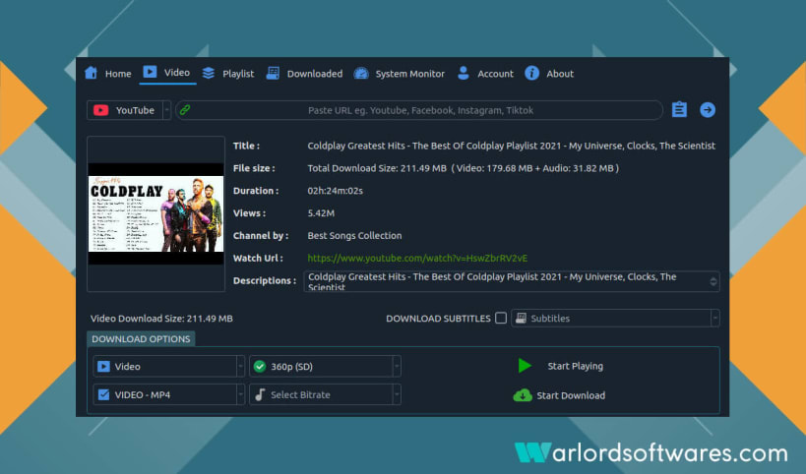
Task: Open the System Monitor tab
Action: click(x=400, y=74)
